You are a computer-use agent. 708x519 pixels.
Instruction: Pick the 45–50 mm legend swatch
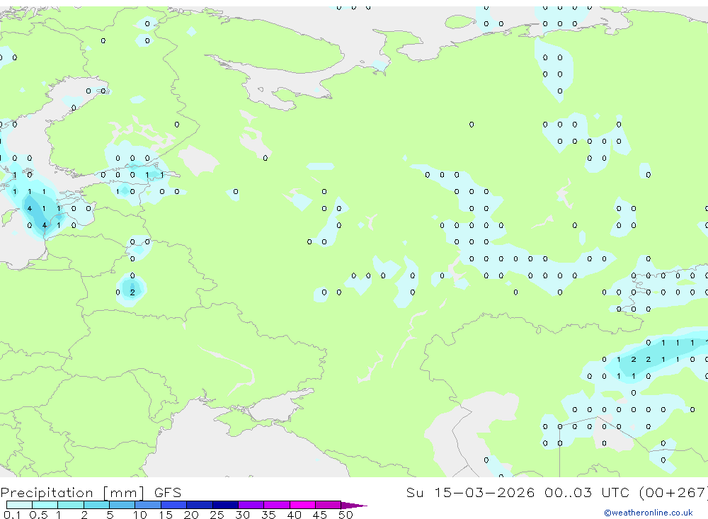(x=328, y=505)
